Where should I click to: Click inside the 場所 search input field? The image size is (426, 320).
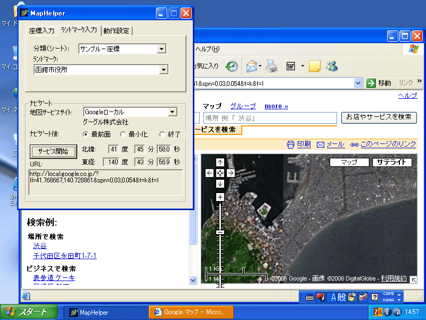pyautogui.click(x=270, y=118)
